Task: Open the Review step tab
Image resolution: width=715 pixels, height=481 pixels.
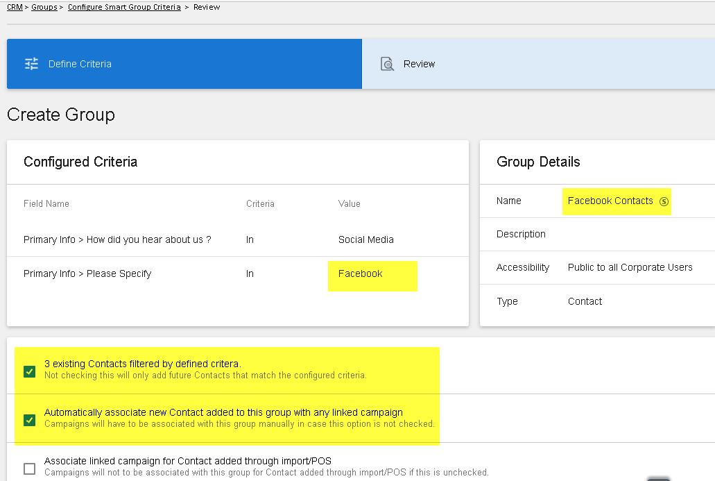Action: tap(538, 64)
